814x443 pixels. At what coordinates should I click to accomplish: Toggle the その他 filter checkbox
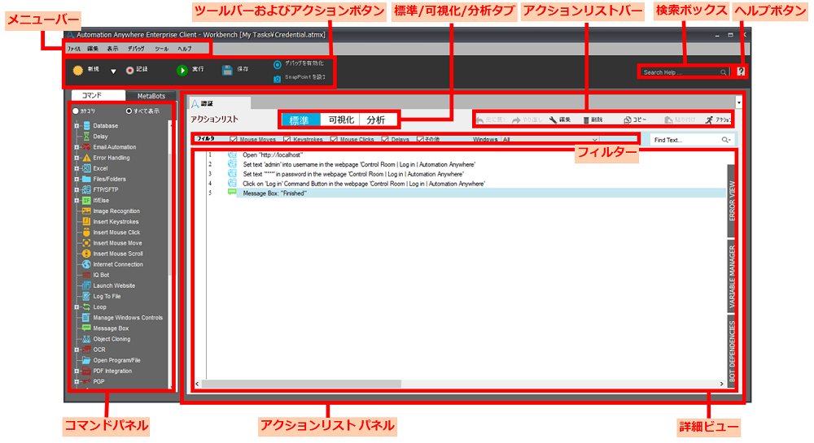pyautogui.click(x=421, y=139)
